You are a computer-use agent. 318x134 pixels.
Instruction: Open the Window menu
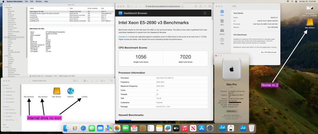(39, 1)
